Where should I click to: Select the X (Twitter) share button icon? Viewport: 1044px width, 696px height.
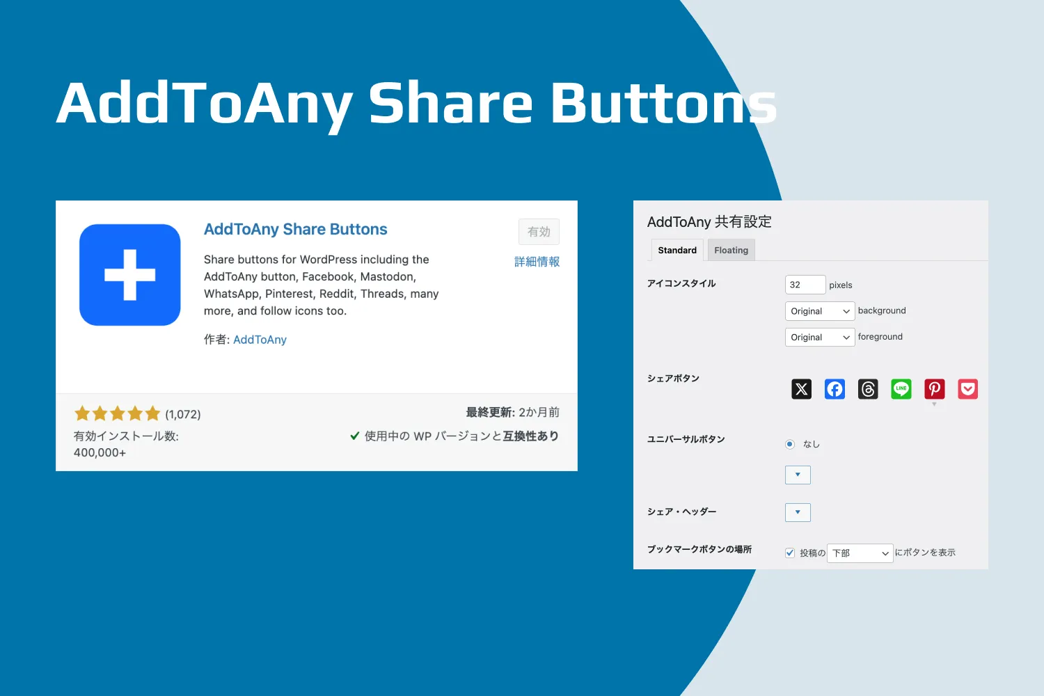pos(801,389)
